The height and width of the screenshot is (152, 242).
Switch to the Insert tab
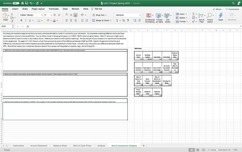tap(15, 9)
